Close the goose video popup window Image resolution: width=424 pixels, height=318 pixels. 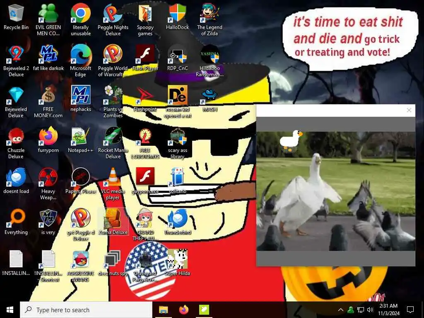[x=409, y=110]
